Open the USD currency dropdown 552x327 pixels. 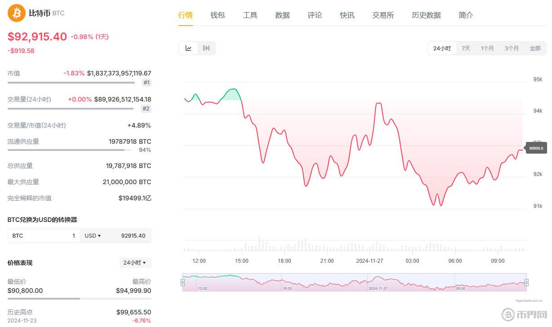(x=93, y=235)
